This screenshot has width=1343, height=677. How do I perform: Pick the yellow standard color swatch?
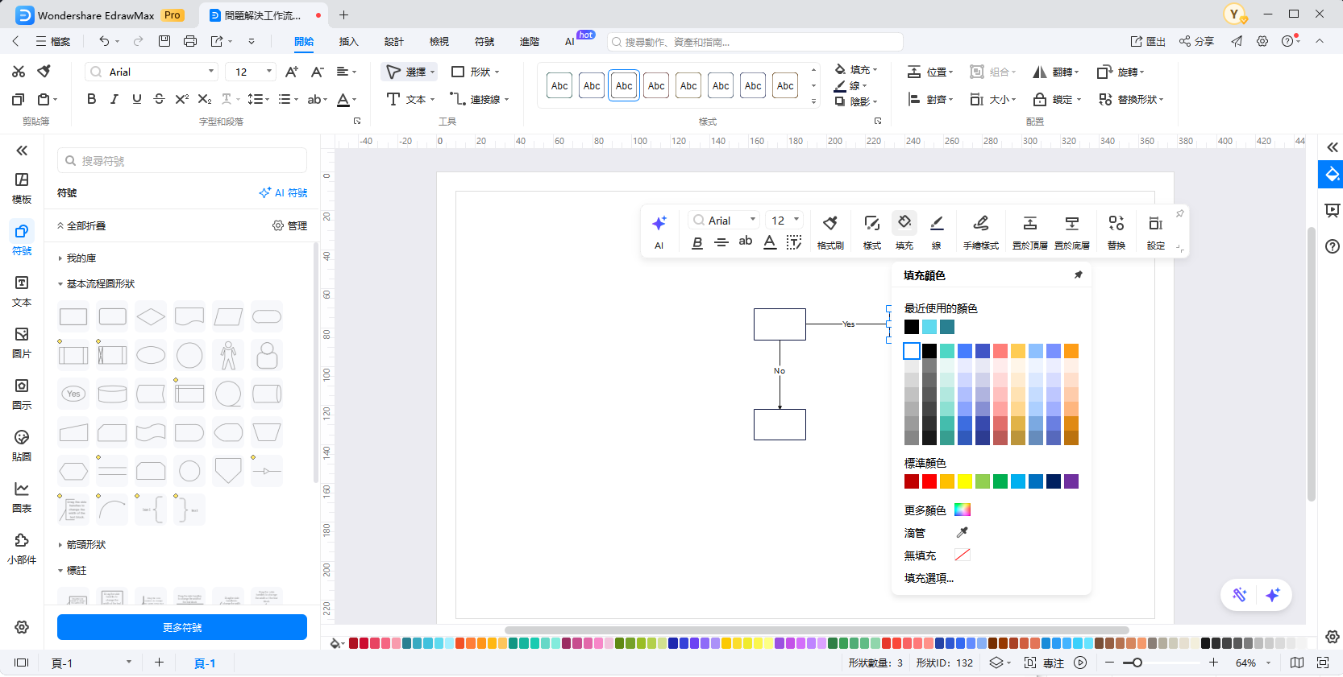pos(964,481)
